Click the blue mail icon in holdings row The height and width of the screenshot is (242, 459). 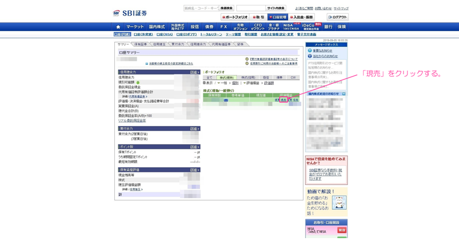(x=225, y=100)
